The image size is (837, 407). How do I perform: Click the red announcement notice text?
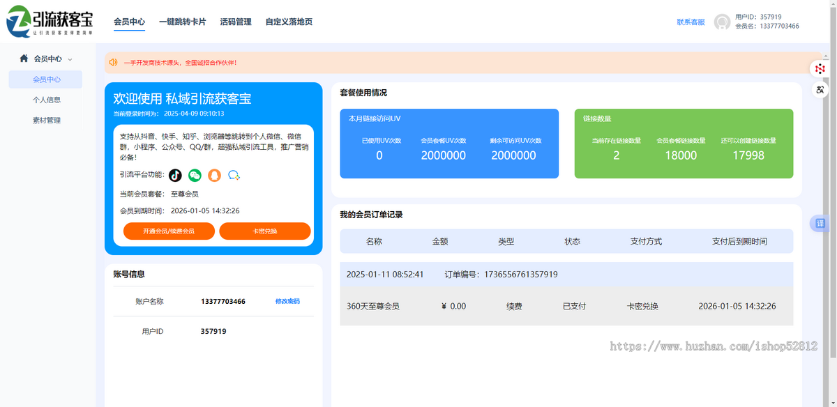coord(180,62)
